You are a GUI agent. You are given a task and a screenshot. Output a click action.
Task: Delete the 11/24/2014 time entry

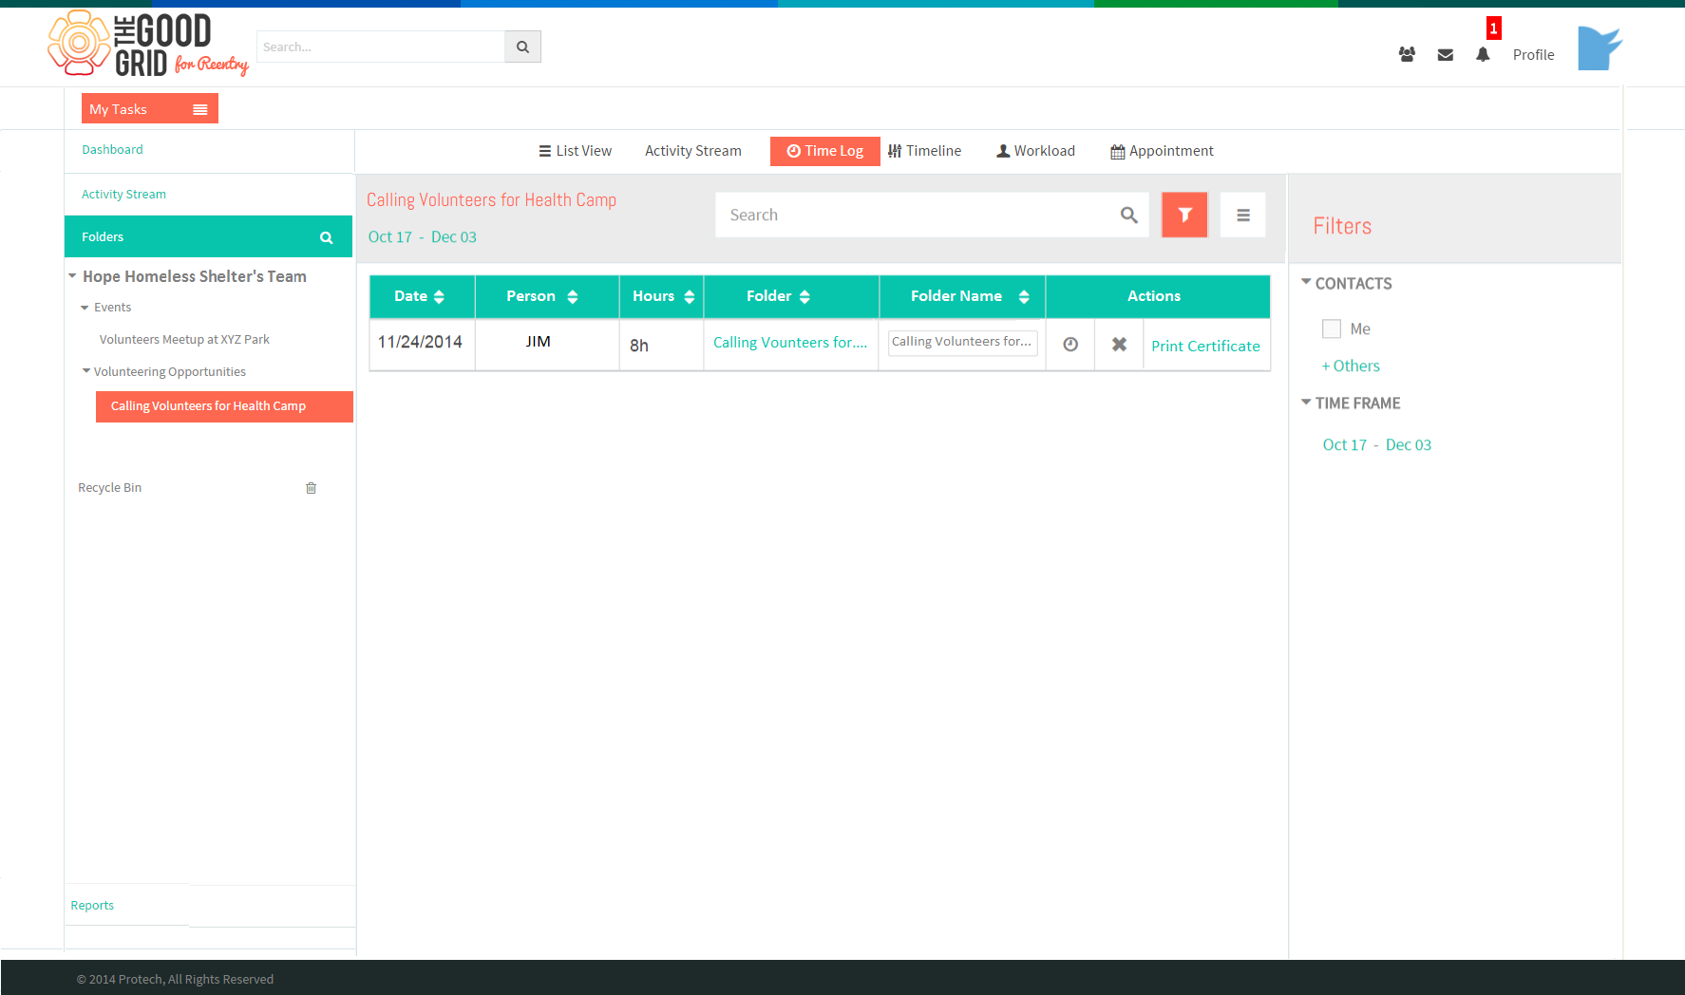(x=1120, y=345)
